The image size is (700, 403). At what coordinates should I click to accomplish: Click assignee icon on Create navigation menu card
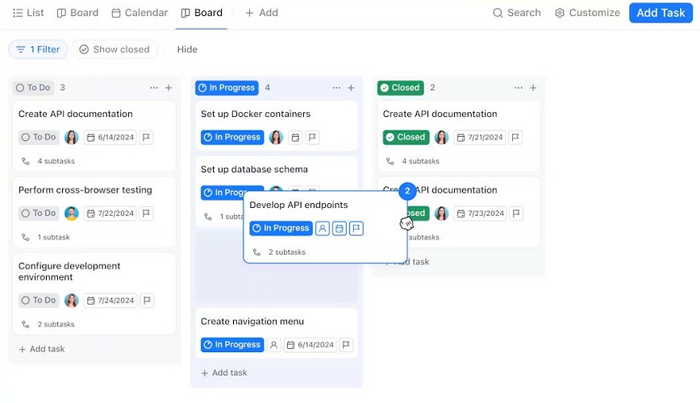click(273, 344)
